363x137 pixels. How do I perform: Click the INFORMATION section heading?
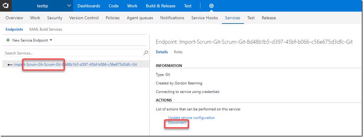[x=169, y=65]
